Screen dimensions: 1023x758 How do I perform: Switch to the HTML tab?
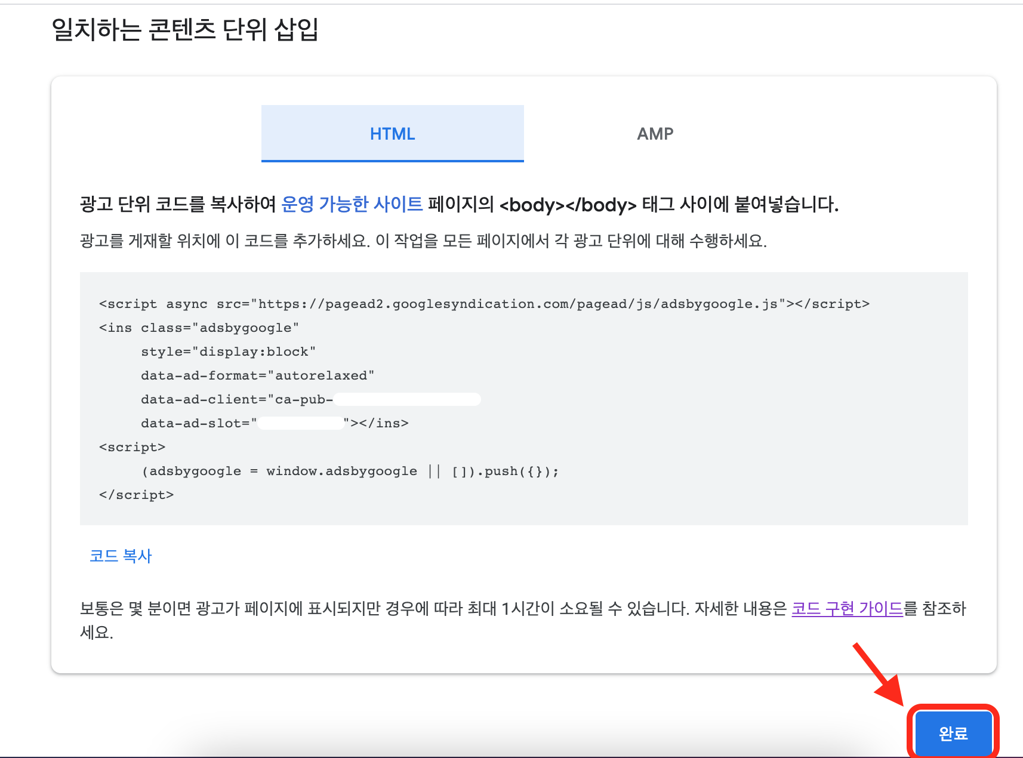(x=392, y=133)
